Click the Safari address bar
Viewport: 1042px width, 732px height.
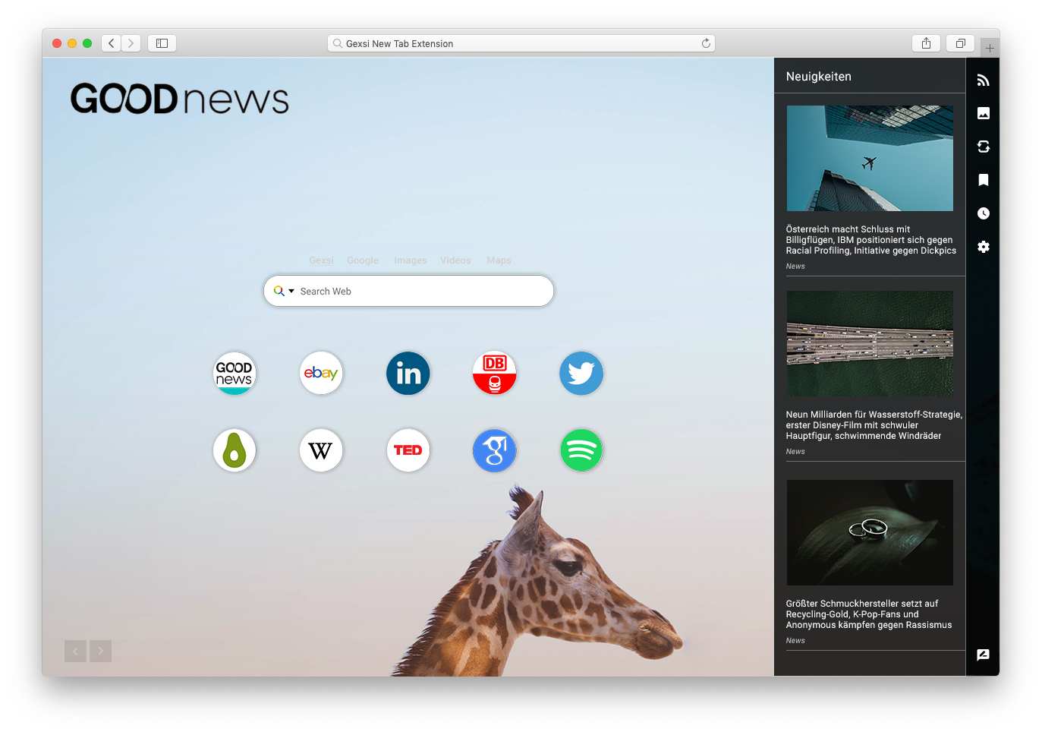pos(521,43)
